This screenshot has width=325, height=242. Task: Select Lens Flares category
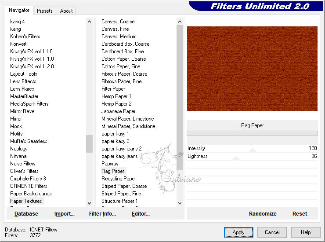click(22, 89)
